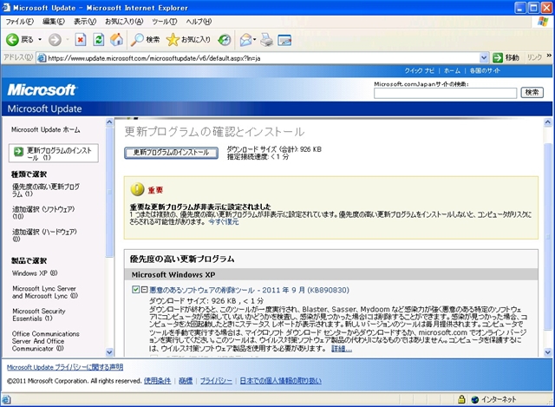Image resolution: width=555 pixels, height=407 pixels.
Task: Open the Home page icon
Action: 116,39
